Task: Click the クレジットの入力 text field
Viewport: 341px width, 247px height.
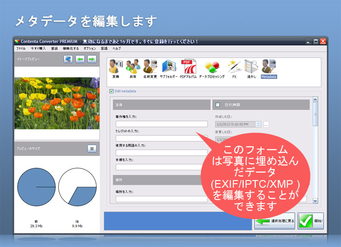Action: pyautogui.click(x=162, y=138)
